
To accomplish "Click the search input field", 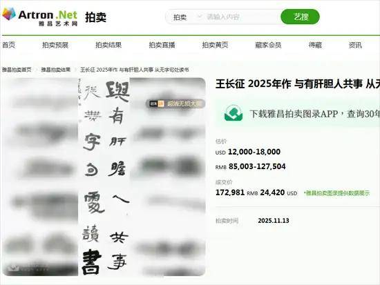I will [x=242, y=17].
